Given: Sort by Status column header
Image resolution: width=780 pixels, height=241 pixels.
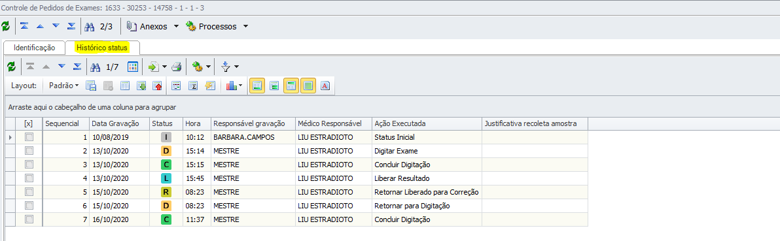Looking at the screenshot, I should coord(166,123).
